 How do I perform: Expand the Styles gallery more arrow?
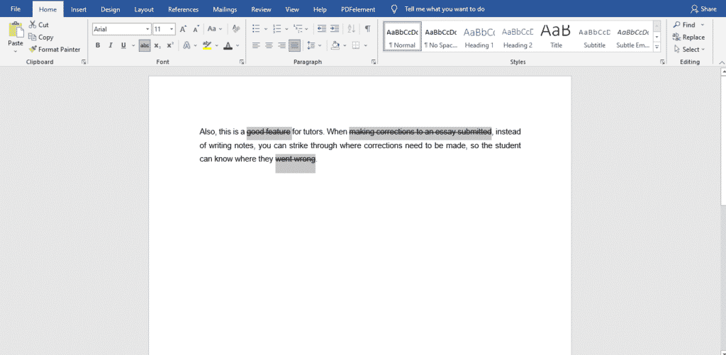(x=657, y=47)
